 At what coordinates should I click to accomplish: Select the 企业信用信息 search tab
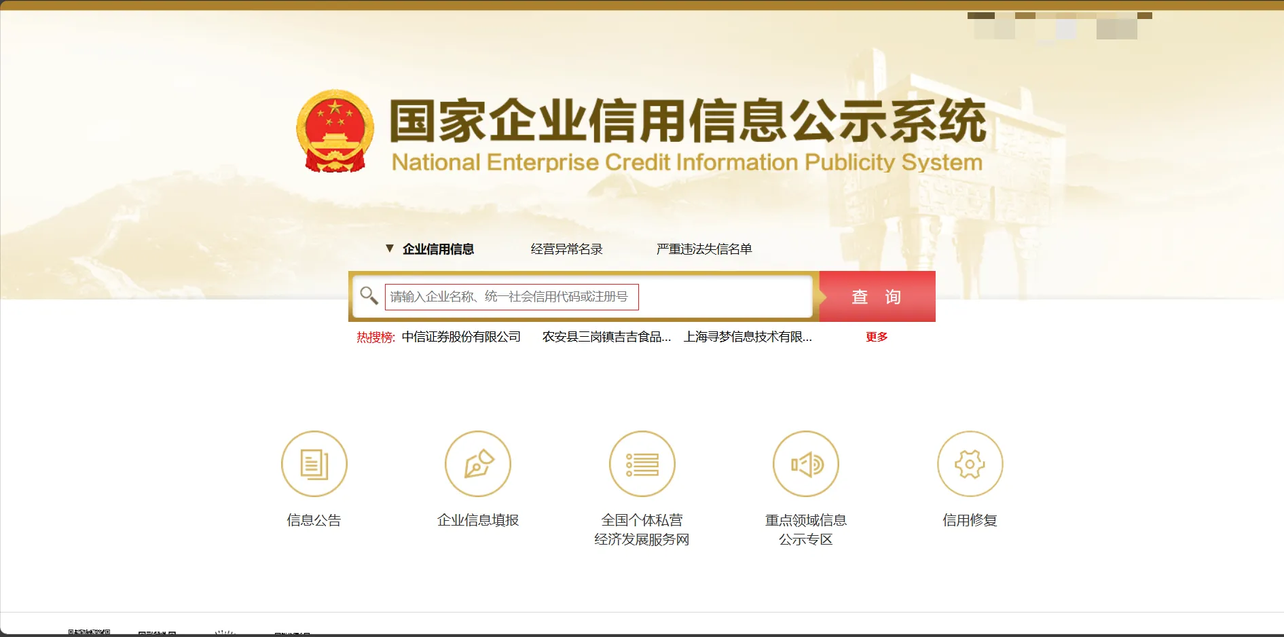pos(438,249)
